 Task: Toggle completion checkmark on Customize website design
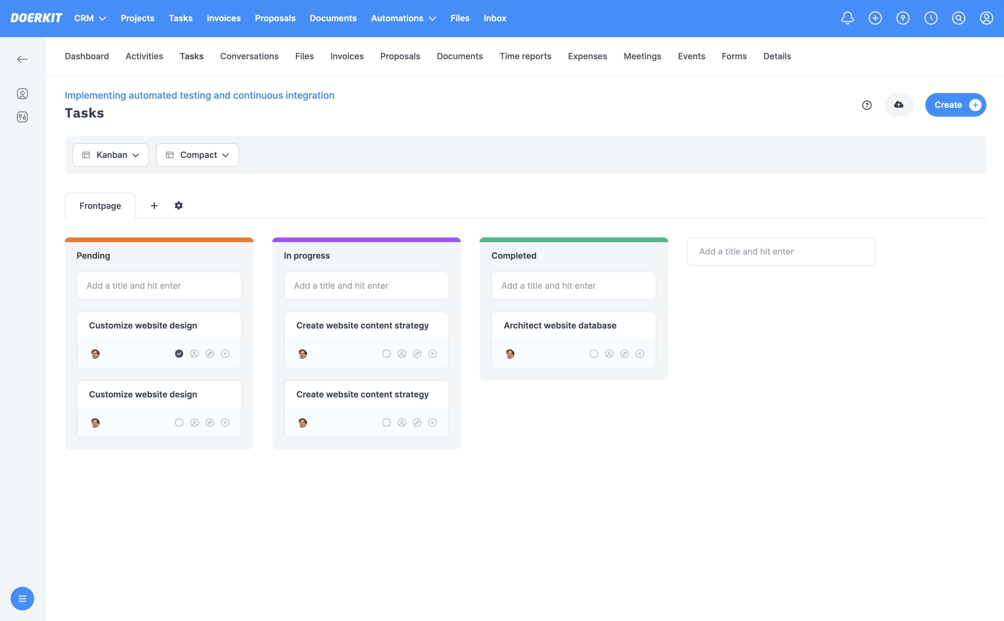coord(179,353)
